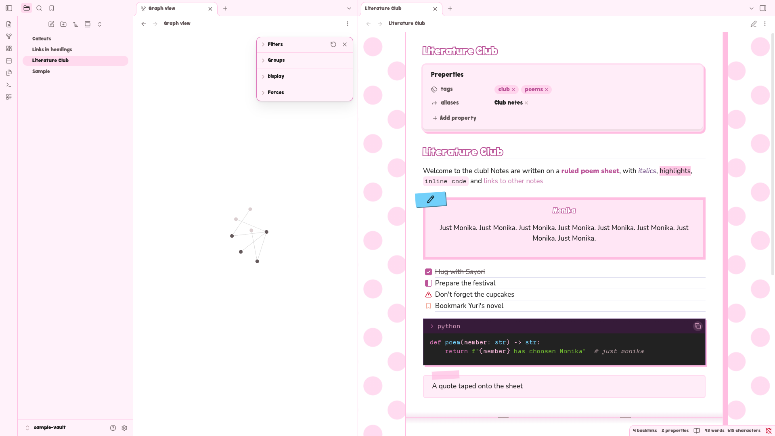Open command palette terminal icon
Viewport: 775px width, 436px height.
(9, 85)
